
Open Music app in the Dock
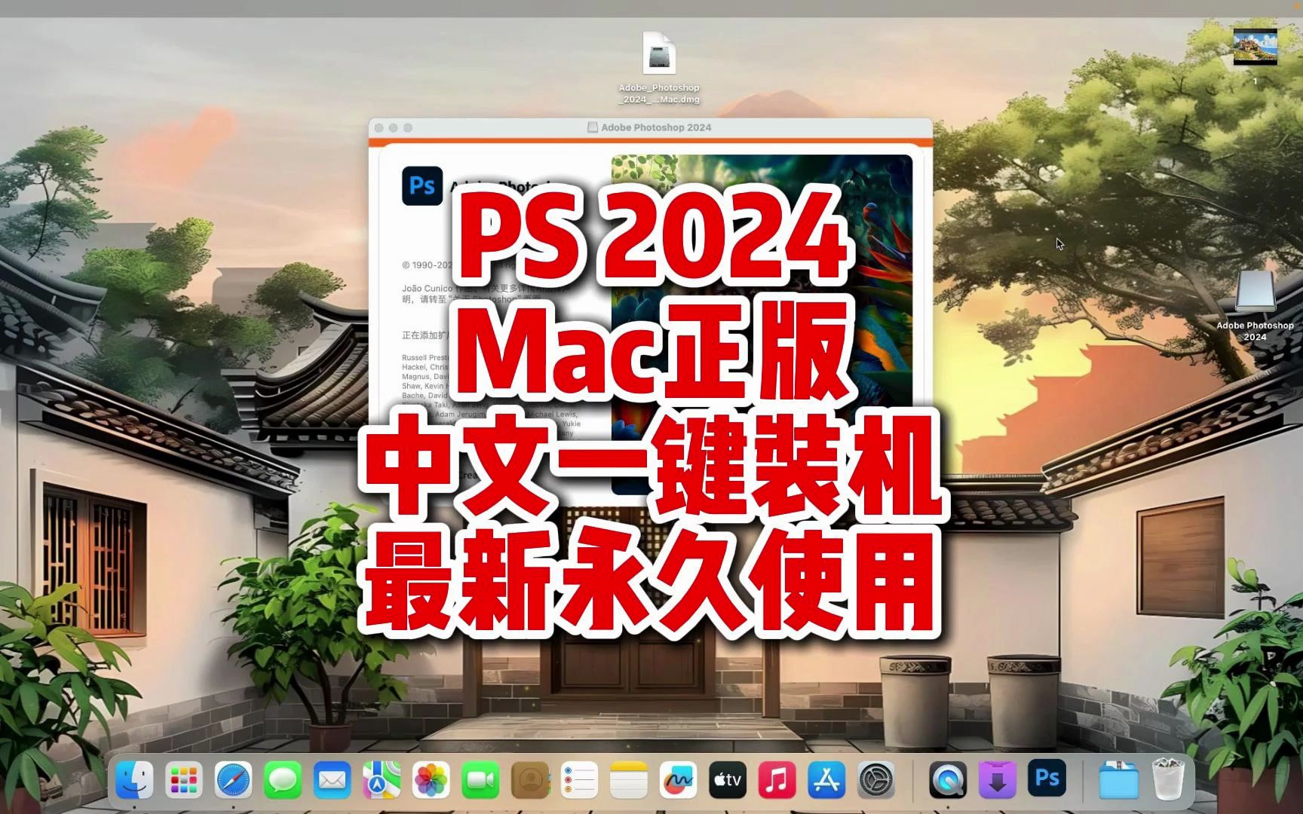pos(777,780)
